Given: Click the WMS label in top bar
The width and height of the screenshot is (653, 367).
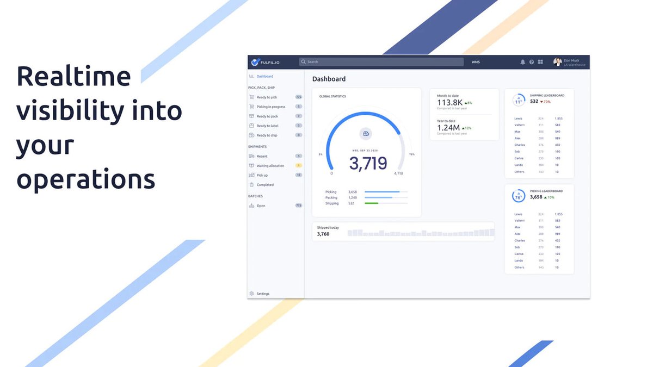Looking at the screenshot, I should [x=476, y=62].
